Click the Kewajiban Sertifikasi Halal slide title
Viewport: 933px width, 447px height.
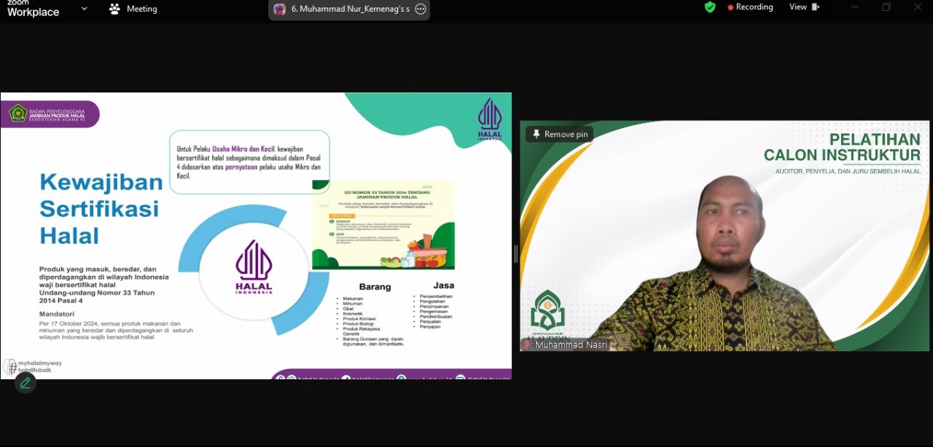click(x=101, y=208)
